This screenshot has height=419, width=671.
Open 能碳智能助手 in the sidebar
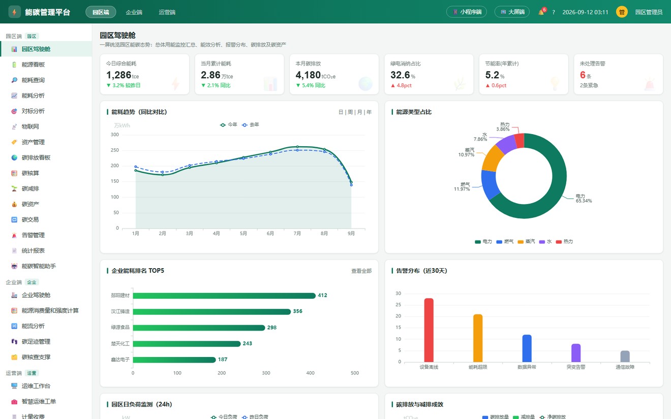(46, 266)
